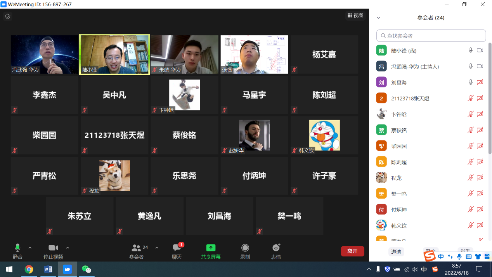Click the red 离开 leave button
Screen dimensions: 492x277
click(352, 251)
